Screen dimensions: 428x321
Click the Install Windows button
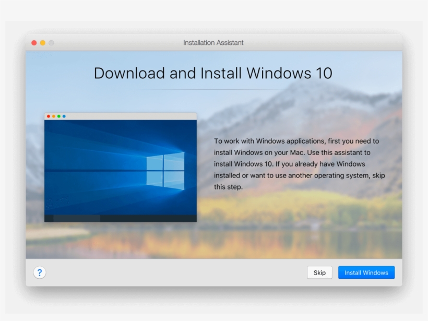(366, 272)
